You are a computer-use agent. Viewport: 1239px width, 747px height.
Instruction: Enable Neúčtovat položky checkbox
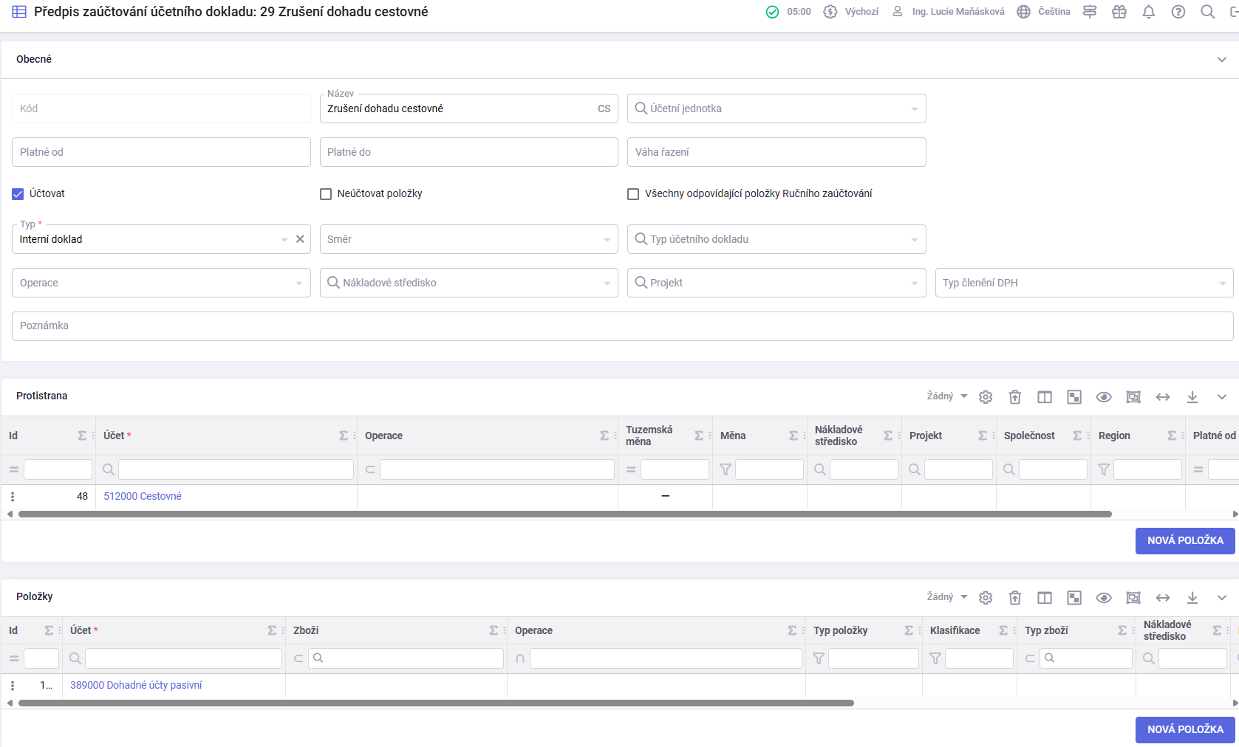tap(326, 194)
